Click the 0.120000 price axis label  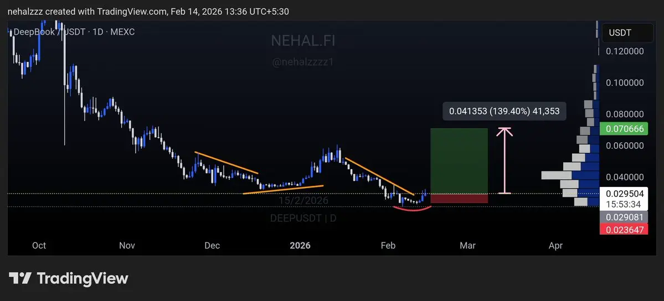625,51
